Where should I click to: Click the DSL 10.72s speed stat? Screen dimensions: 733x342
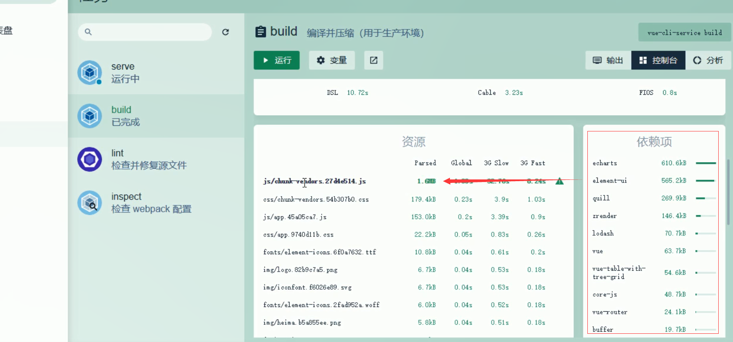tap(347, 93)
